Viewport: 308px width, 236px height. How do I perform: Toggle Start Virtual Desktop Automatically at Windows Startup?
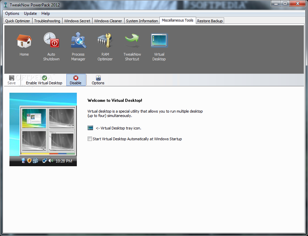pyautogui.click(x=90, y=139)
